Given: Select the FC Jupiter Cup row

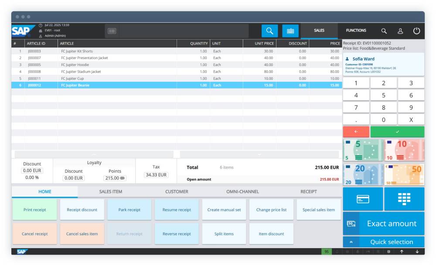Looking at the screenshot, I should pyautogui.click(x=177, y=78).
